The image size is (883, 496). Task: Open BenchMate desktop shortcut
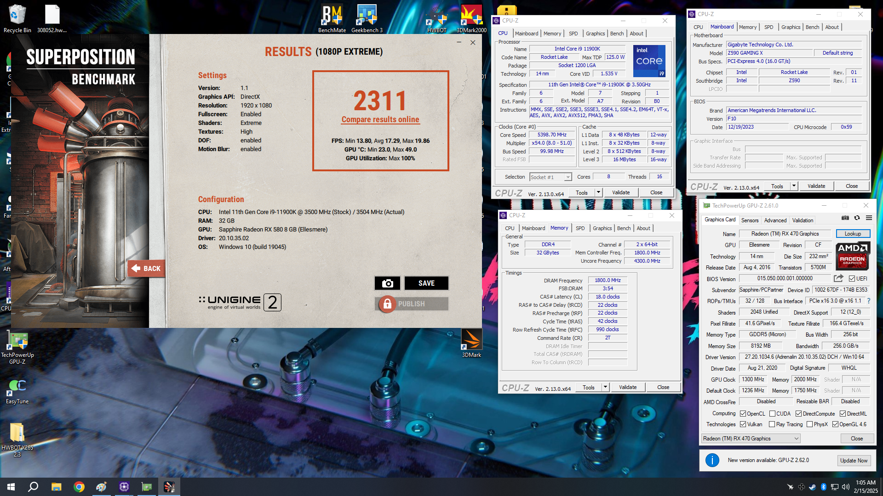[332, 19]
